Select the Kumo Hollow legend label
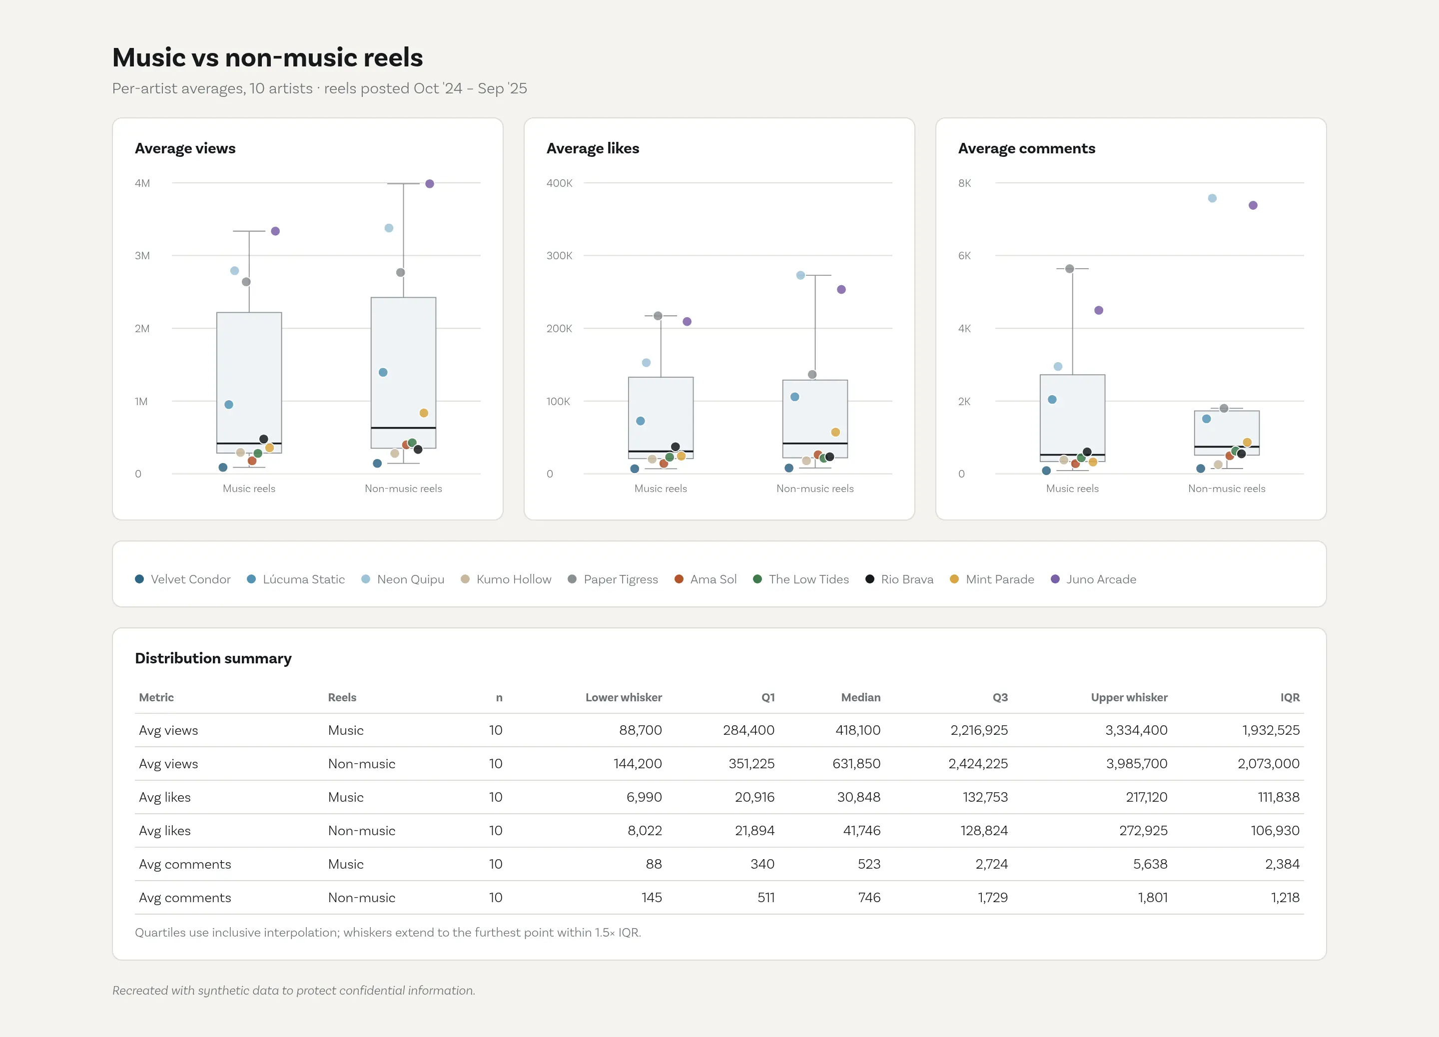This screenshot has width=1439, height=1037. click(514, 579)
